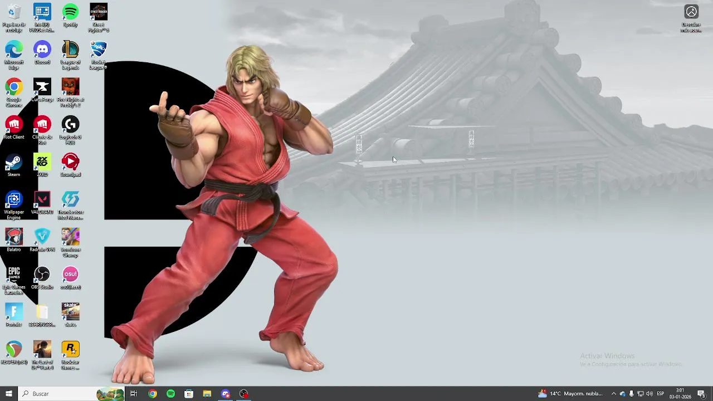Select the REAPER (x64) desktop shortcut
Screen dimensions: 713x401
pyautogui.click(x=14, y=351)
